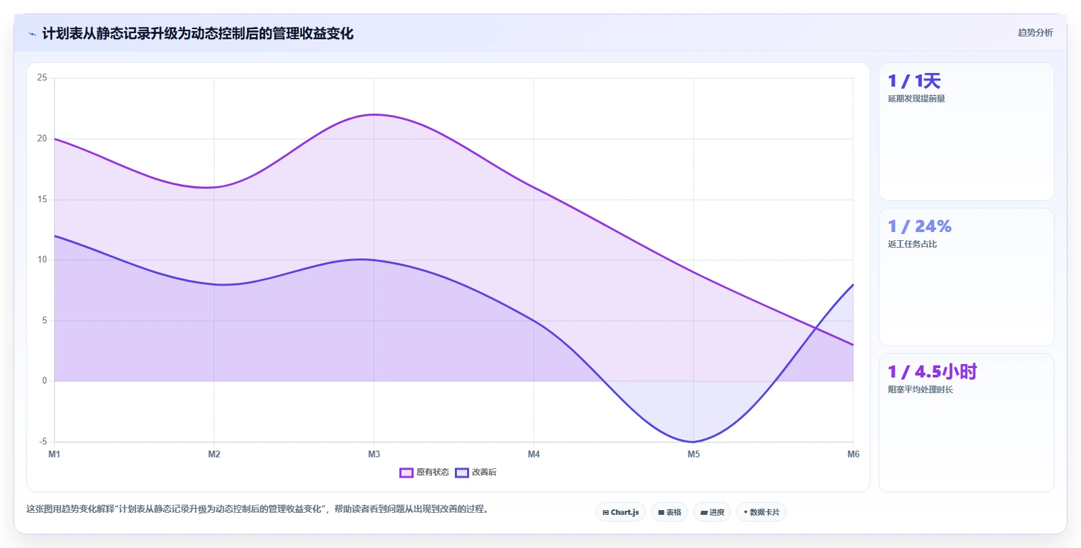Select the M6 axis label

coord(853,454)
